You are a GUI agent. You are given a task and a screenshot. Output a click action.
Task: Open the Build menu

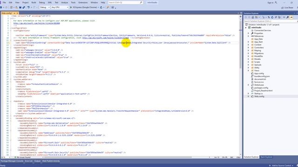click(x=34, y=3)
